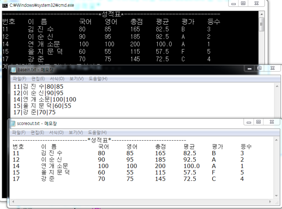Click scoreout.txt vertical scrollbar down arrow

276,196
